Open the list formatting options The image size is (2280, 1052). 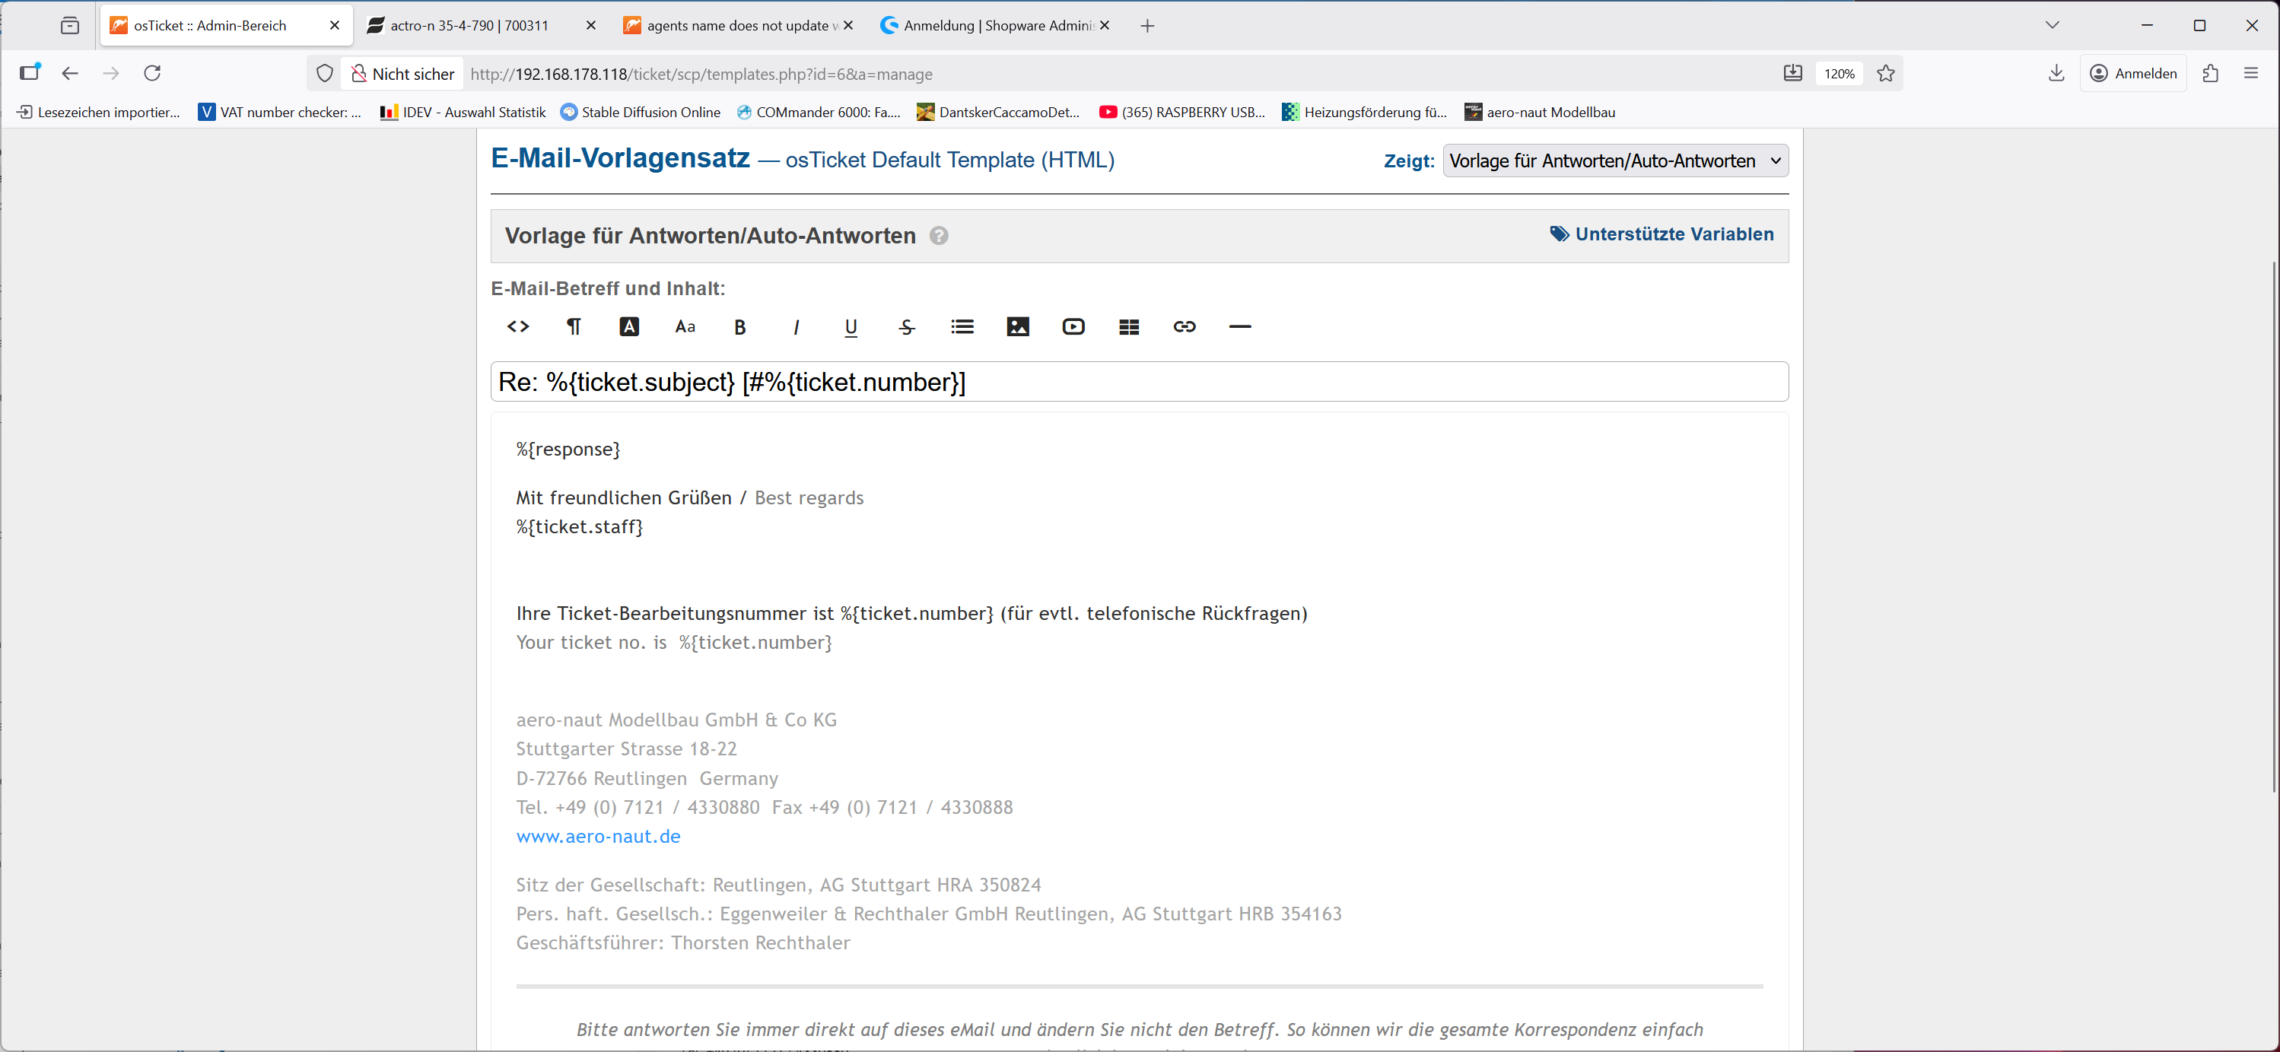coord(962,327)
